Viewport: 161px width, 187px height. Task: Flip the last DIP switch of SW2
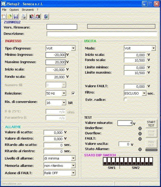point(151,161)
